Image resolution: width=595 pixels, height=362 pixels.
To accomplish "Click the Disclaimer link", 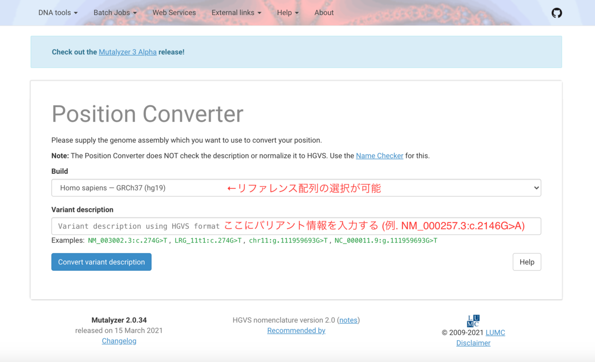I will click(x=473, y=343).
